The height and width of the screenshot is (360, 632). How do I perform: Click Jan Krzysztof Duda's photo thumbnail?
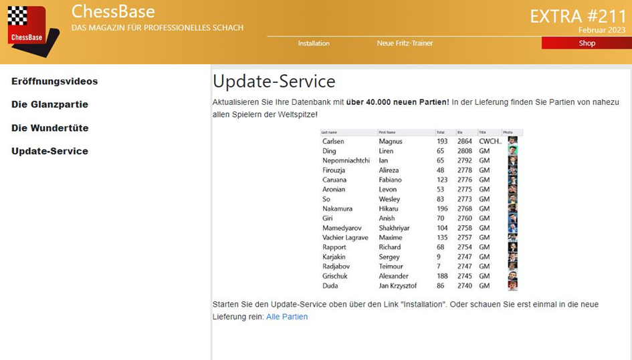coord(512,286)
